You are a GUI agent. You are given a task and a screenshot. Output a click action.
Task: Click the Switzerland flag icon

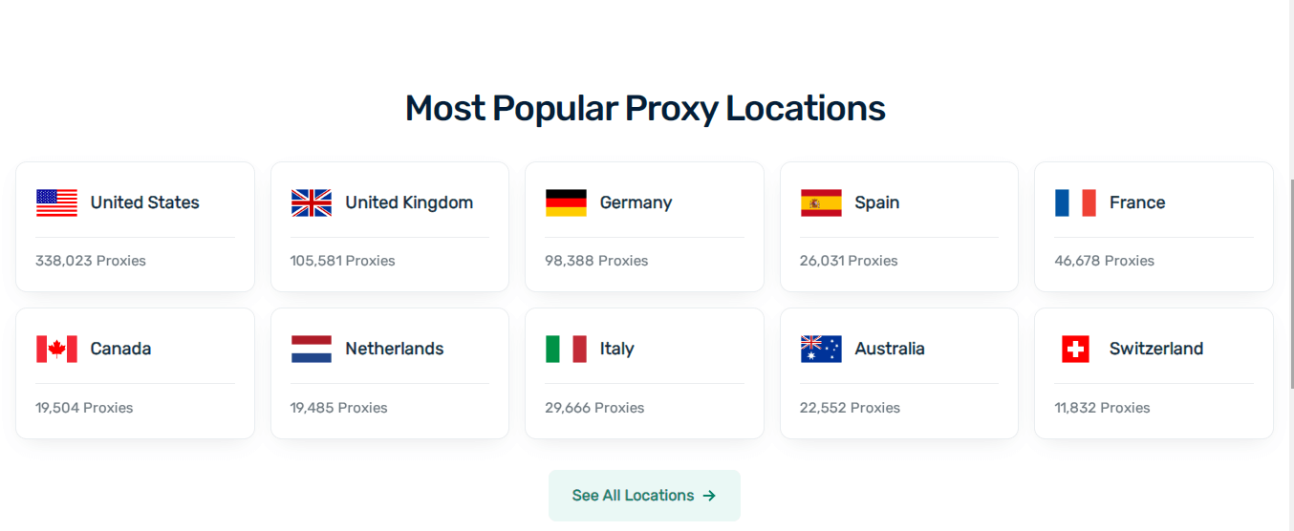(x=1075, y=349)
